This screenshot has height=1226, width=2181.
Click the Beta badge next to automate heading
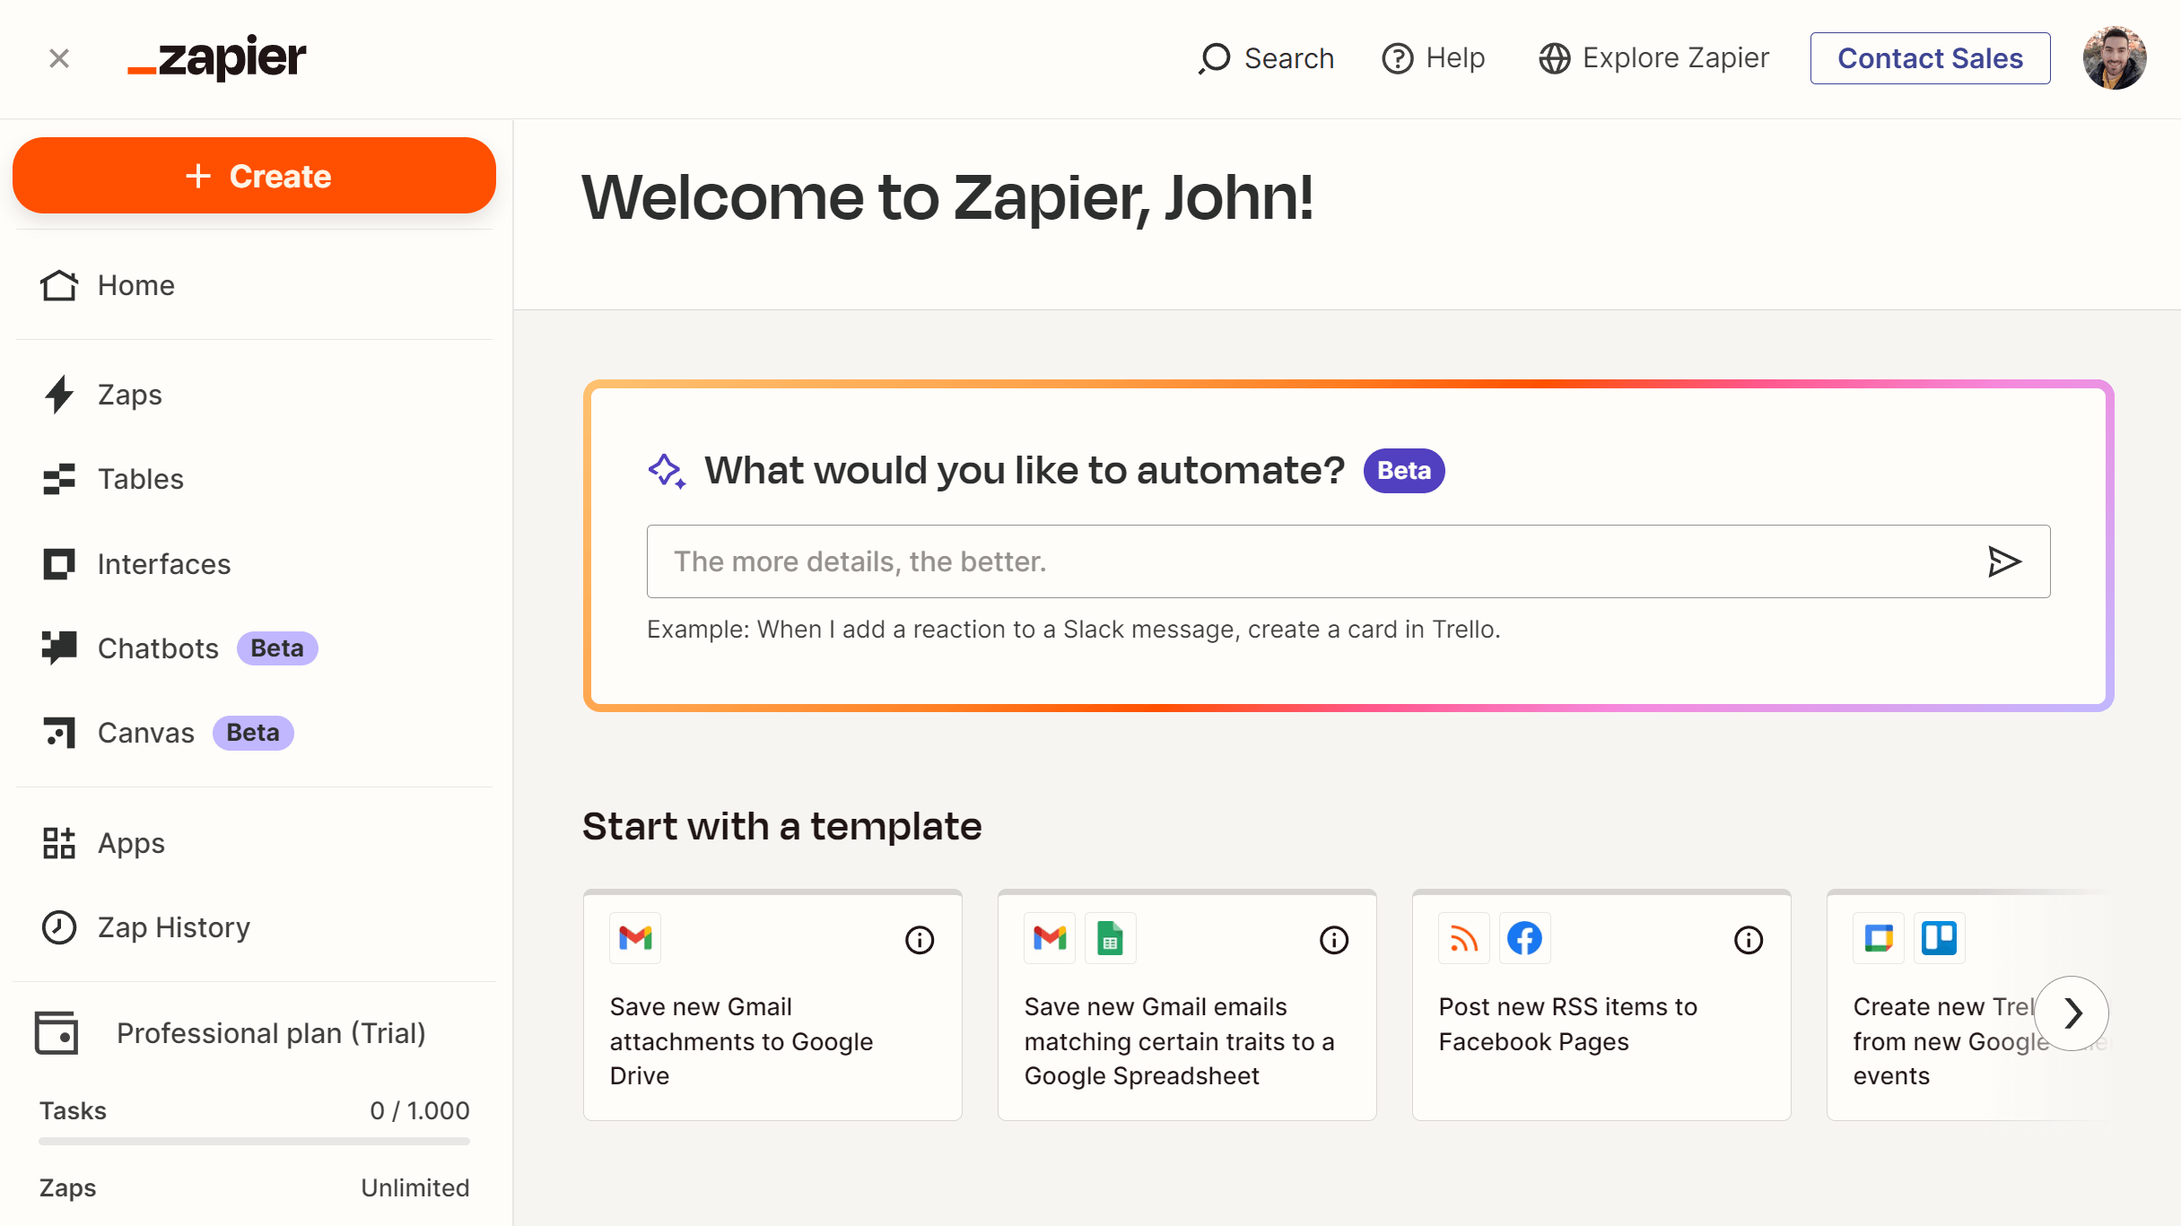click(x=1403, y=471)
